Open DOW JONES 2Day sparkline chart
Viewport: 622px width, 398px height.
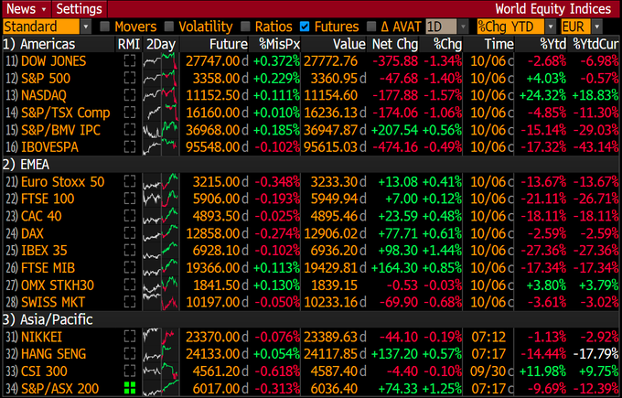click(x=161, y=60)
